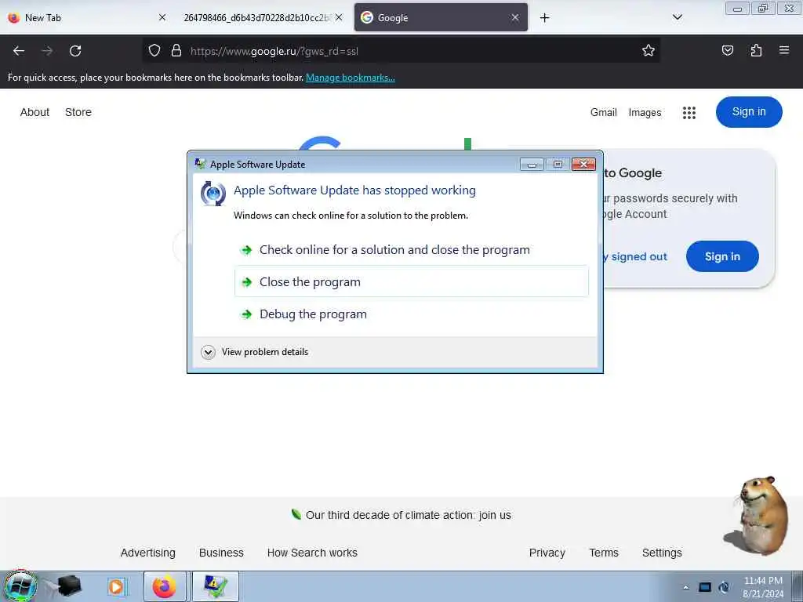Open the Windows Start orb
803x602 pixels.
point(21,586)
